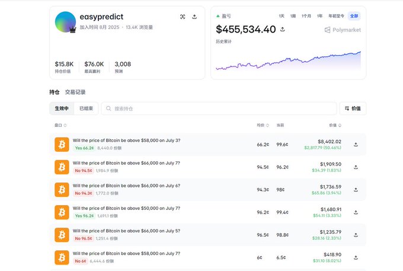Viewport: 403px width, 271px height.
Task: Open market Bitcoin above $58,000 on July 3
Action: point(126,141)
